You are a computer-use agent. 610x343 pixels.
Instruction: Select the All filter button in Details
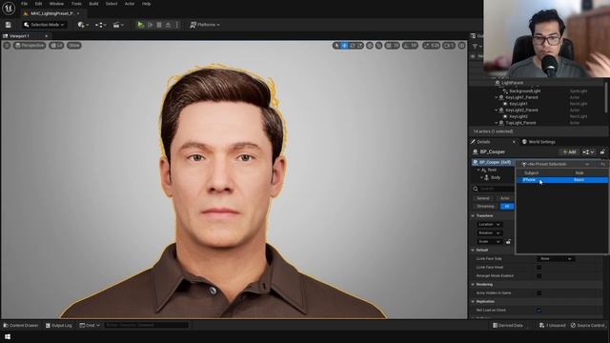(x=507, y=207)
